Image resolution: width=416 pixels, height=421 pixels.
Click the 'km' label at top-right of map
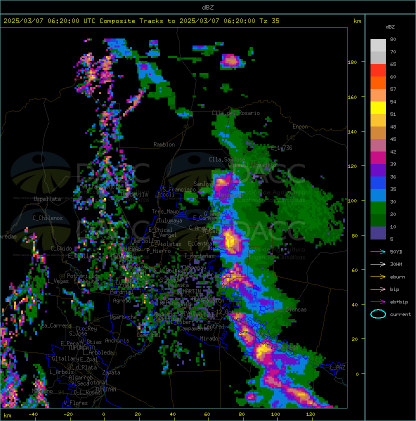[x=357, y=21]
